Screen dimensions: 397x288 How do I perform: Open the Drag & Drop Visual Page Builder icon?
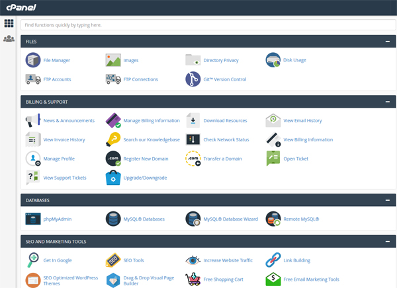coord(113,280)
